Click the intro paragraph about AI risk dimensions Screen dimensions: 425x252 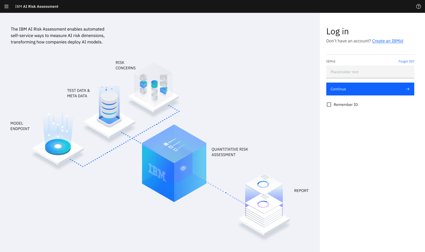58,35
